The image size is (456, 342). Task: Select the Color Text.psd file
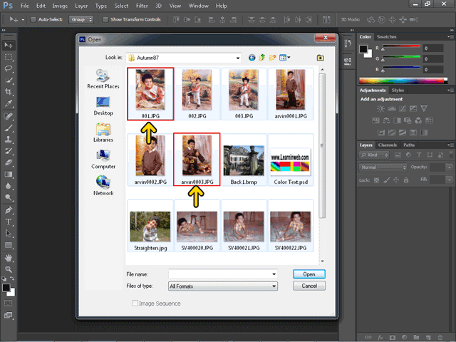[291, 160]
